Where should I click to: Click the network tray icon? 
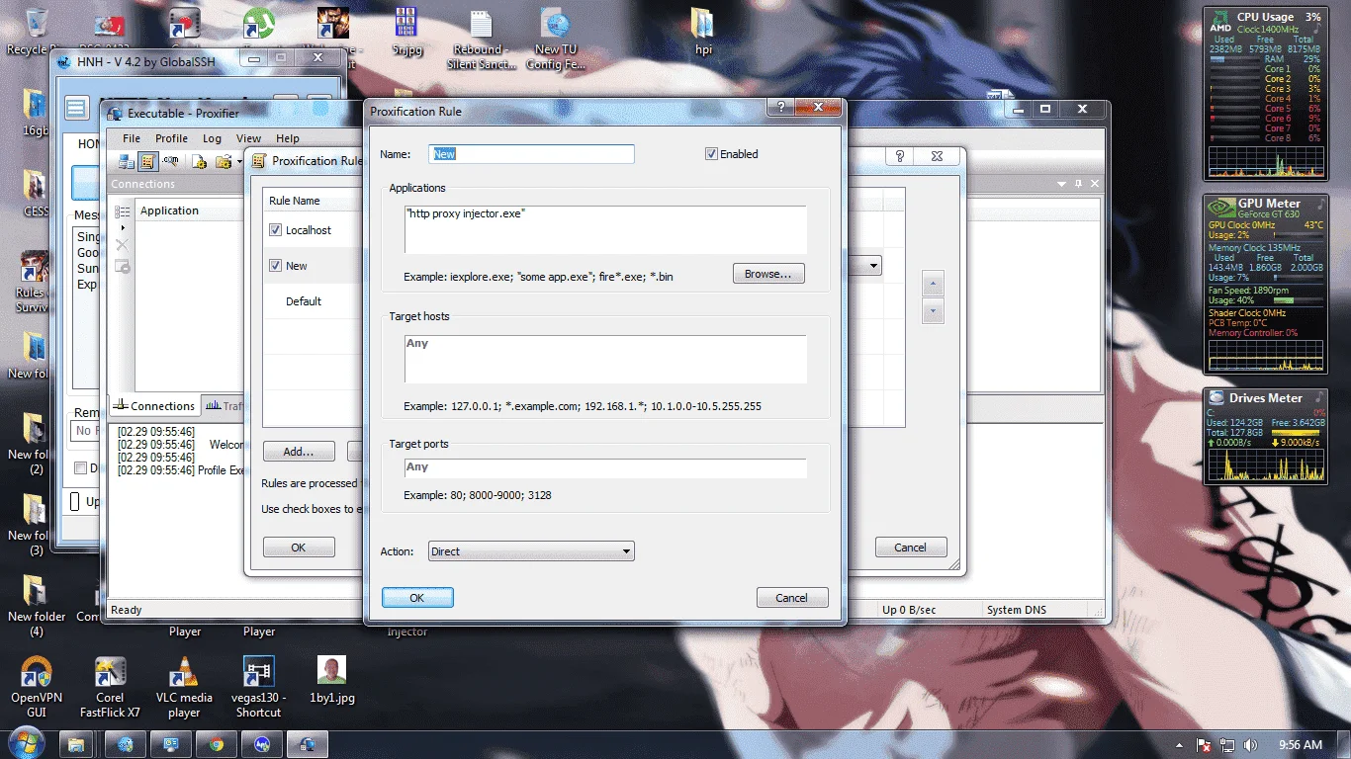click(1227, 745)
